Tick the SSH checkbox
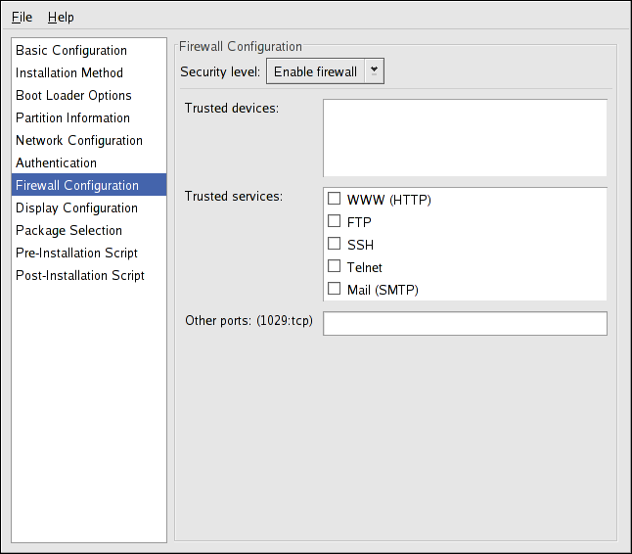 click(x=335, y=245)
